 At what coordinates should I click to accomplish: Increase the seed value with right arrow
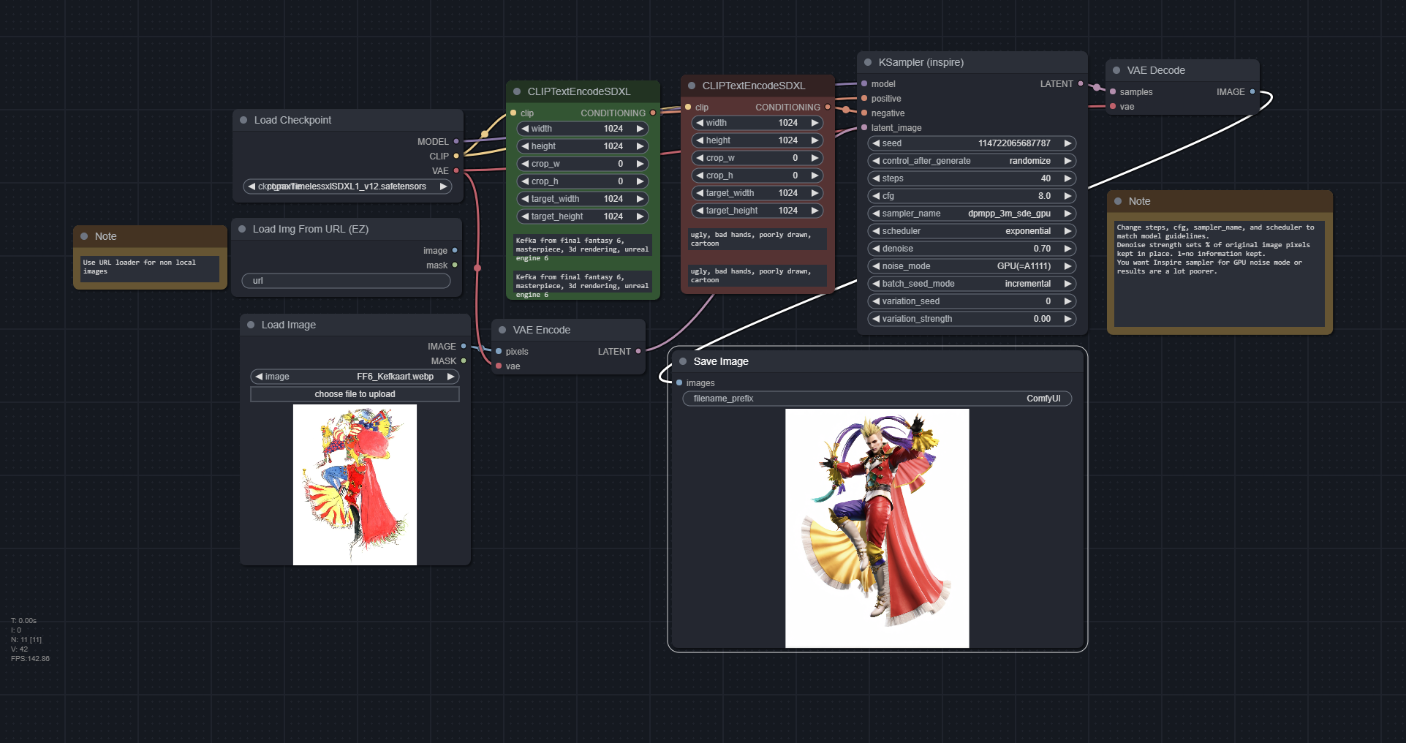pyautogui.click(x=1067, y=143)
